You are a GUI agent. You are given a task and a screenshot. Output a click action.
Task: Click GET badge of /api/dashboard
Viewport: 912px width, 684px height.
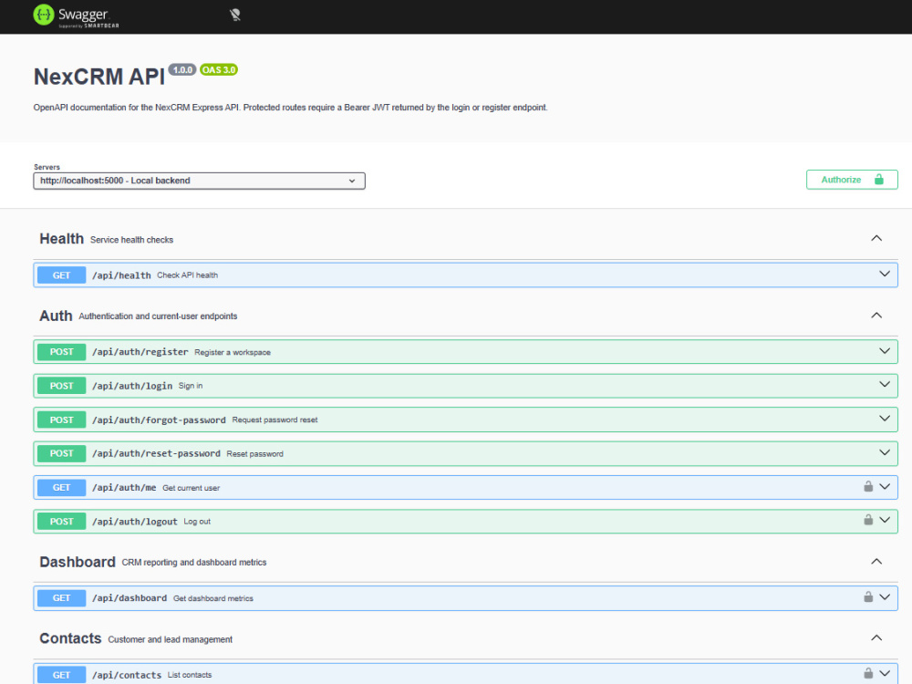(x=62, y=598)
